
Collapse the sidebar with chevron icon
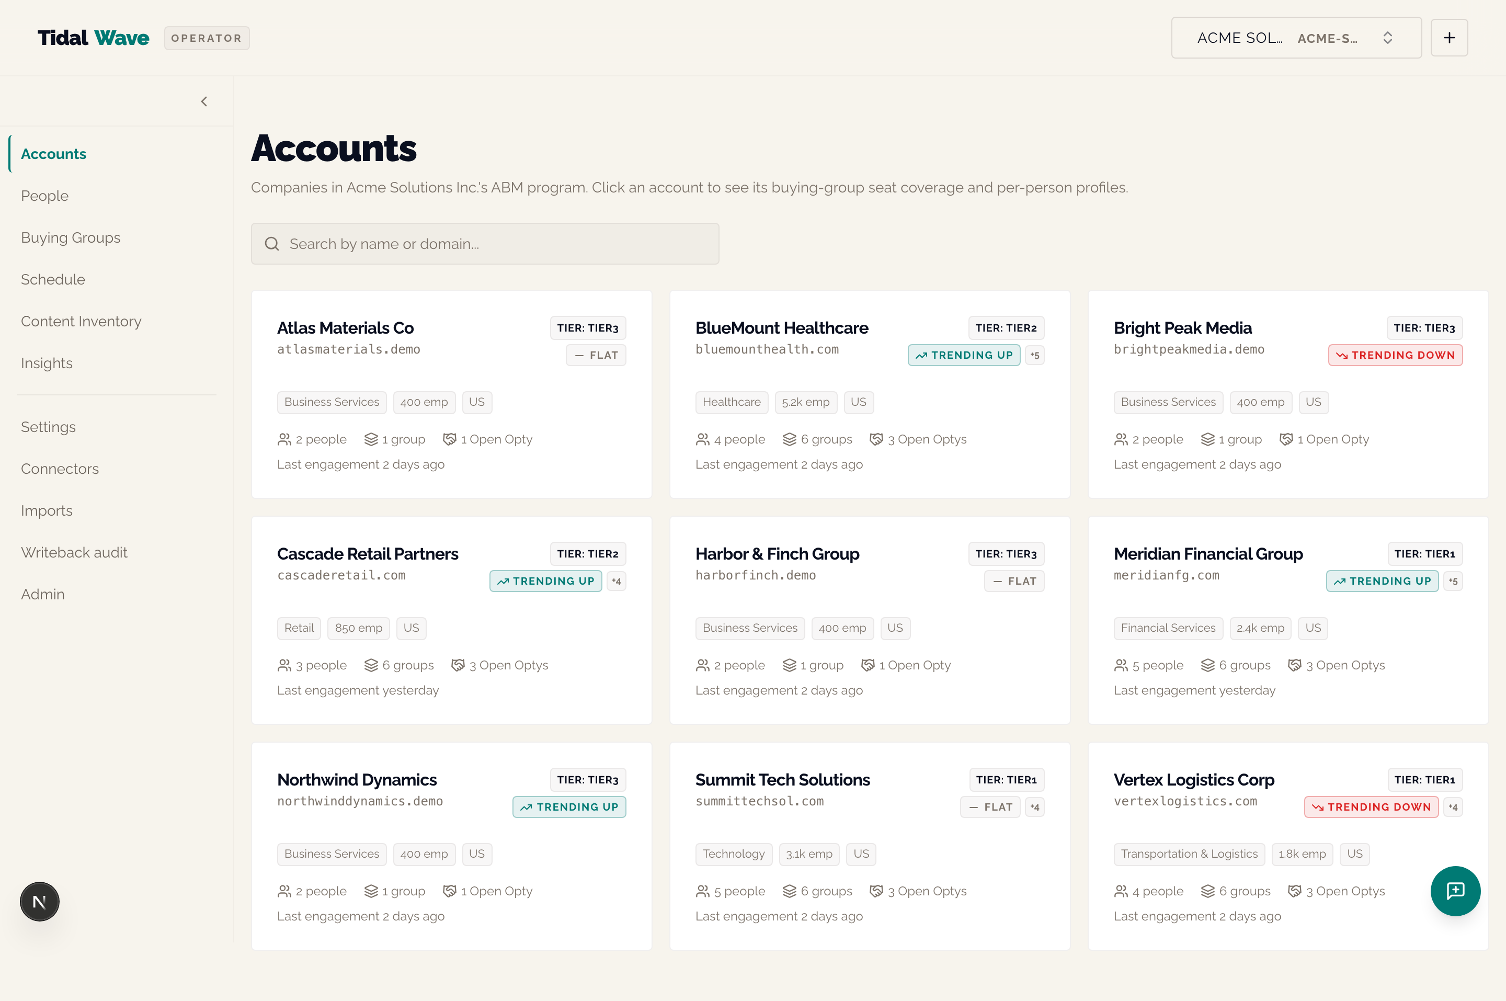[x=204, y=101]
